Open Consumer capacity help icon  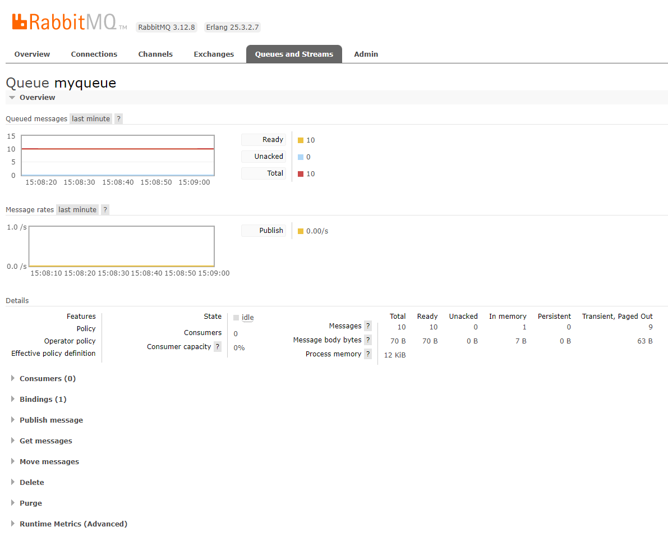[218, 347]
